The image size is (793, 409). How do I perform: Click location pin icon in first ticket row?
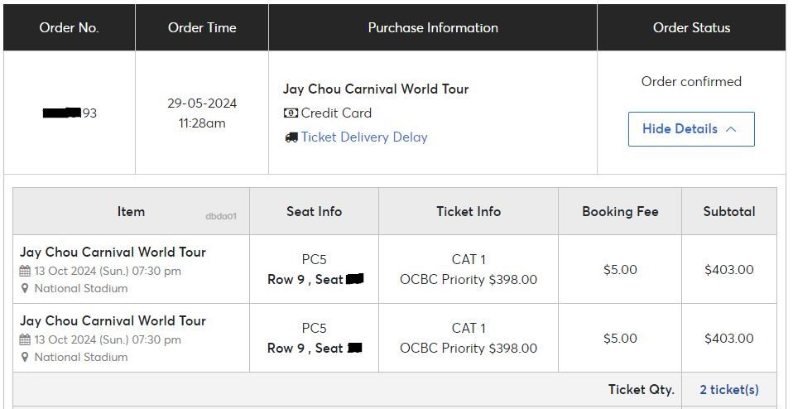[x=25, y=288]
